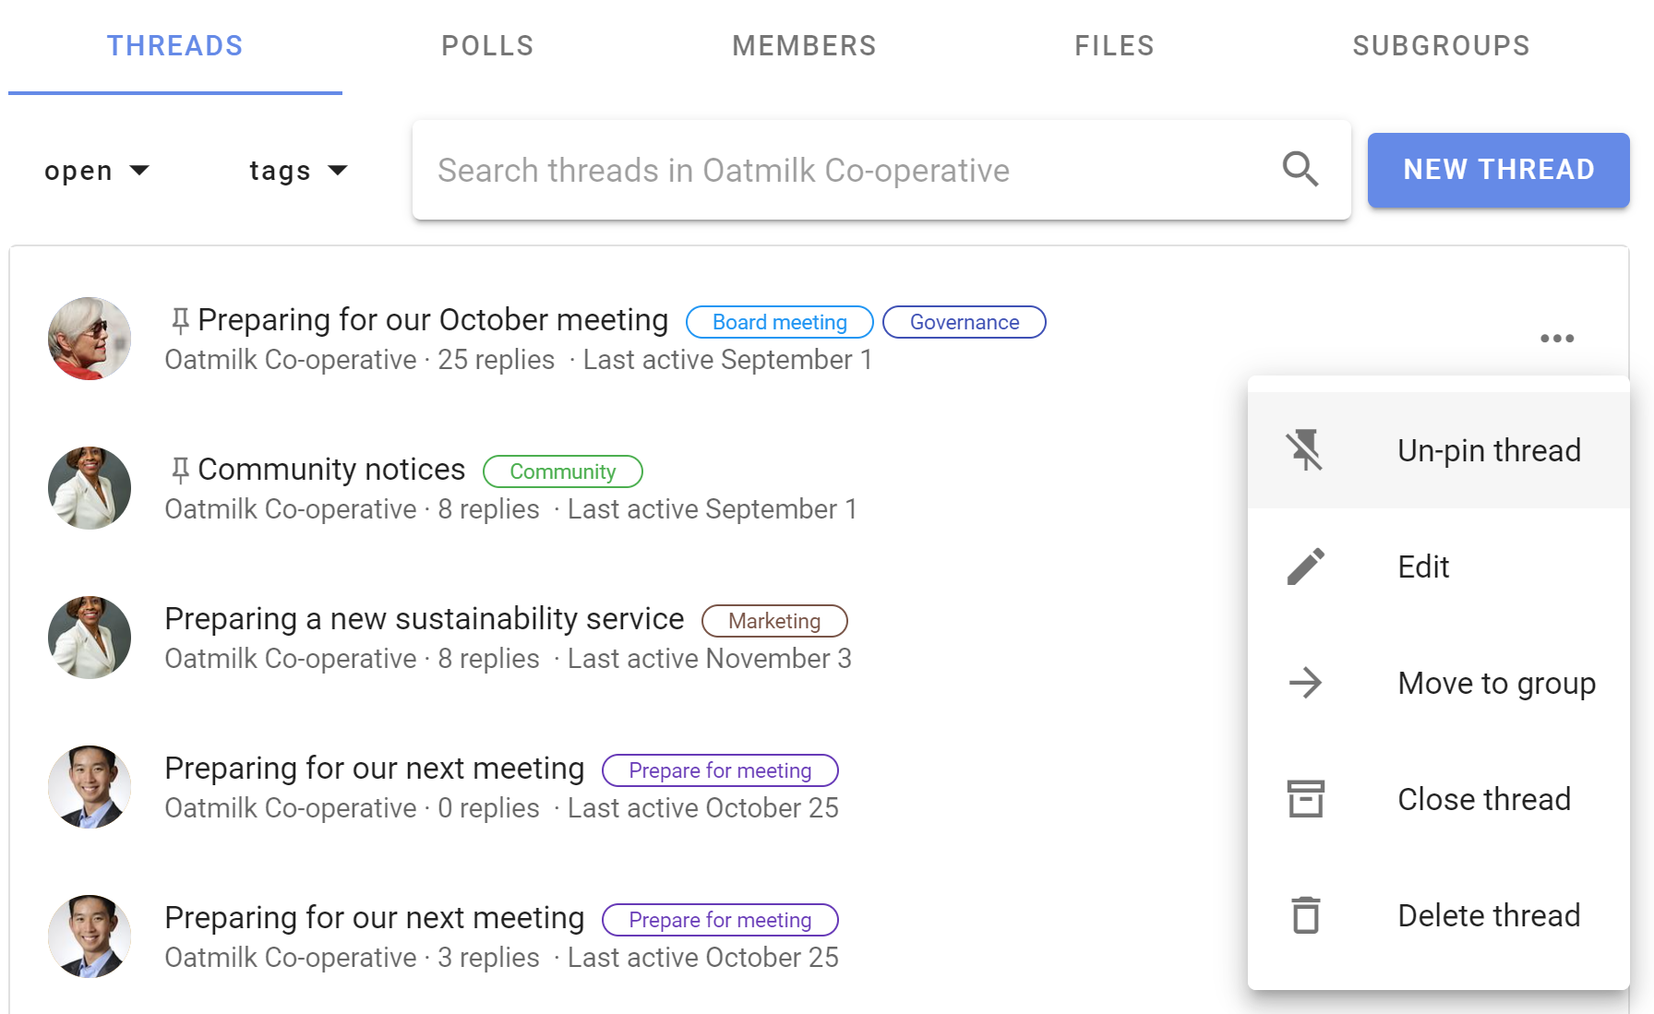Click pin icon beside Community notices
The image size is (1654, 1014).
(x=180, y=471)
